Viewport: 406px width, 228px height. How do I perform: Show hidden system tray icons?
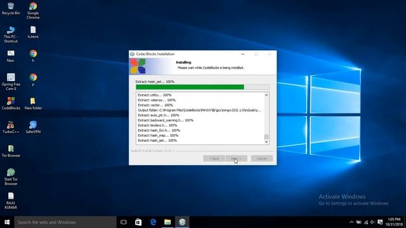point(351,222)
